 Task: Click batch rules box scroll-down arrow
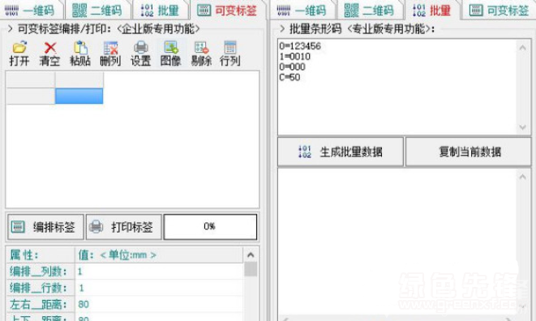(x=522, y=127)
